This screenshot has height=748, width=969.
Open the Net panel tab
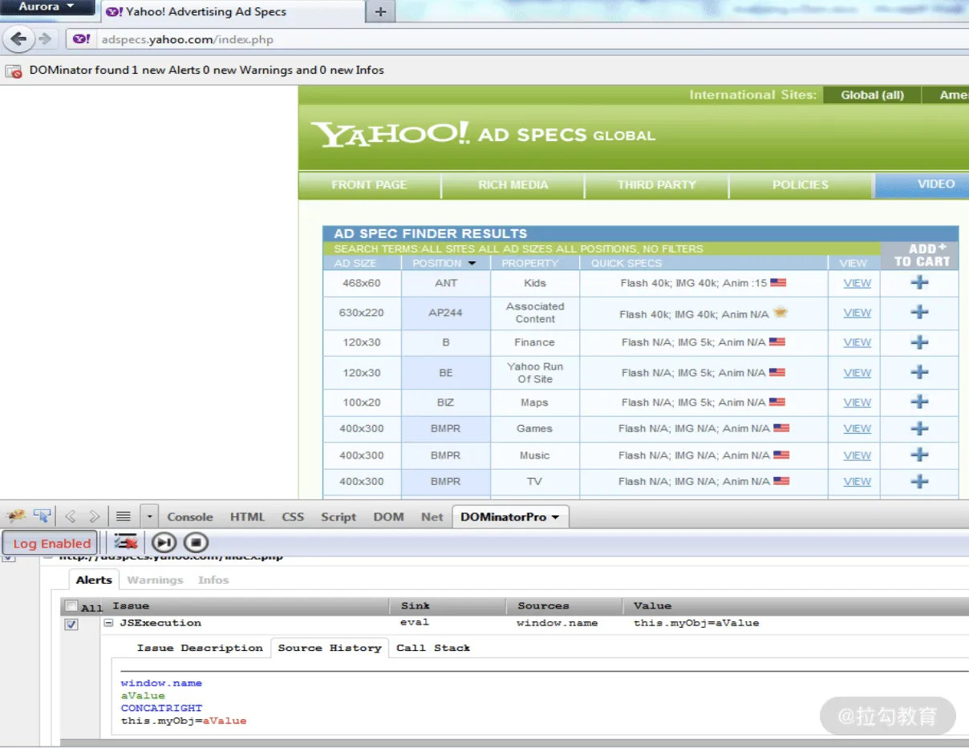click(x=432, y=517)
